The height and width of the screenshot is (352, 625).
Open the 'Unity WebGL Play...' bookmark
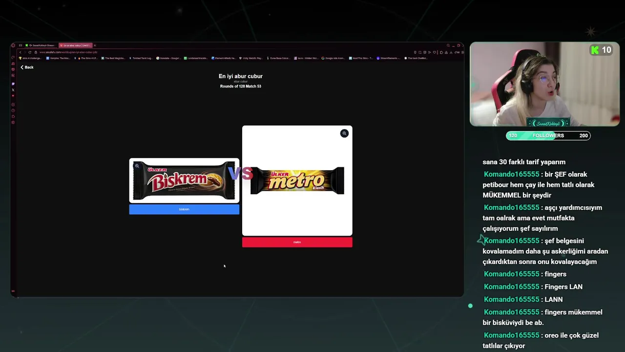click(250, 58)
